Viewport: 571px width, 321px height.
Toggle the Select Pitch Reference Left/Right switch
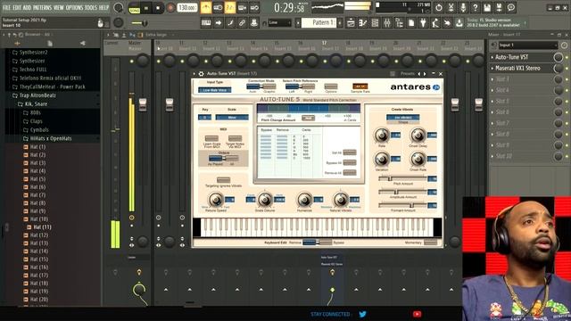[300, 86]
